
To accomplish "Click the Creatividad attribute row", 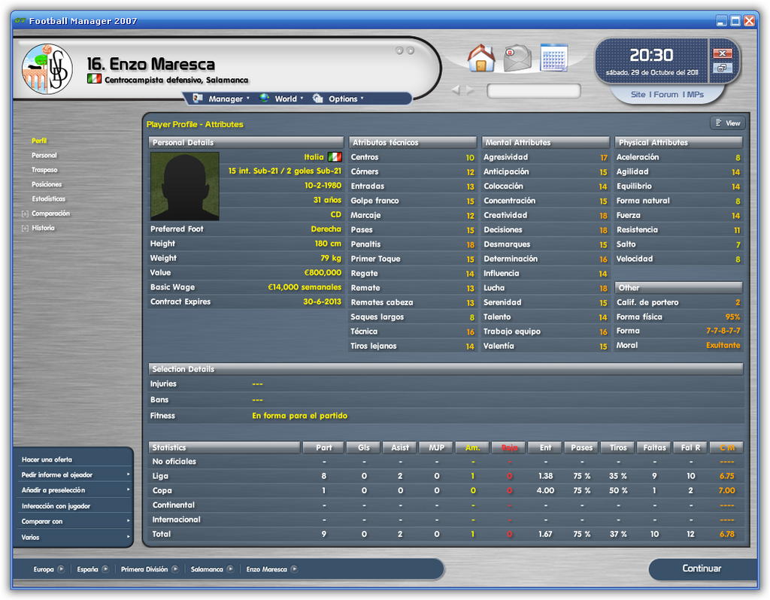I will (546, 215).
